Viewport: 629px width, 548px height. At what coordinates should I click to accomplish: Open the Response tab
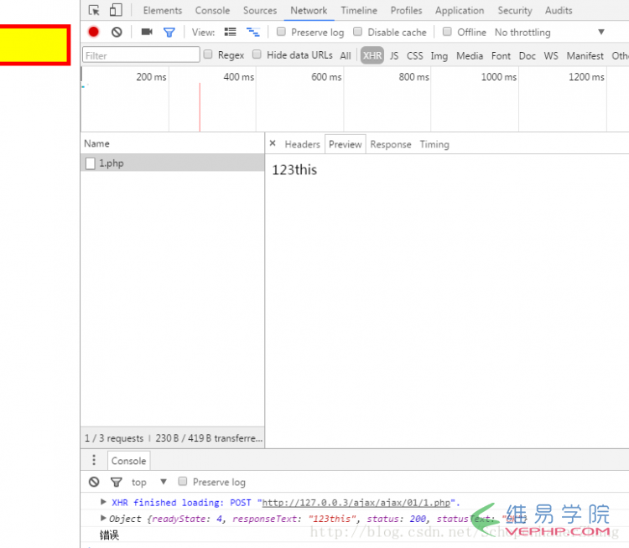tap(391, 144)
